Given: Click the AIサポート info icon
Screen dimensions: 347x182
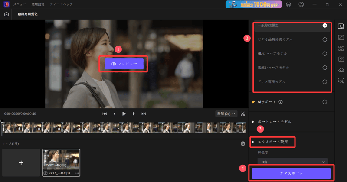Looking at the screenshot, I should (x=281, y=102).
